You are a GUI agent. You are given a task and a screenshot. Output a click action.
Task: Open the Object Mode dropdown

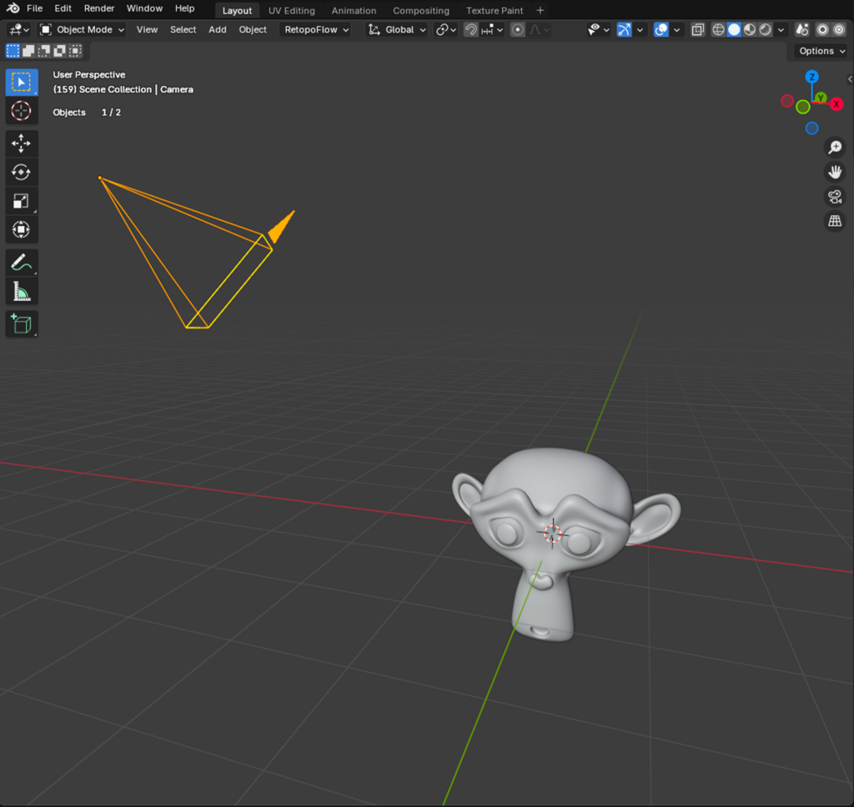[83, 30]
